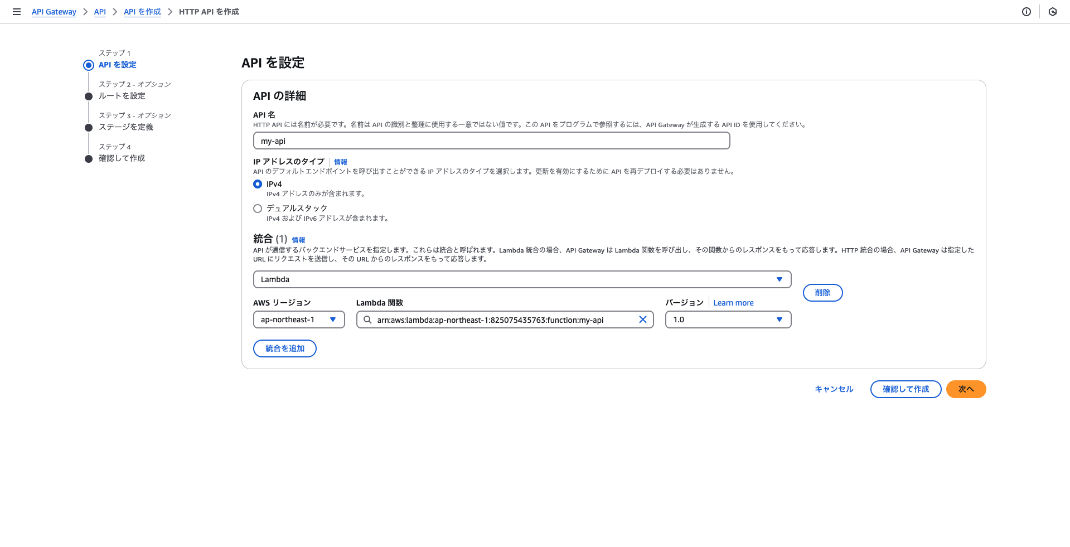
Task: Open the navigation hamburger menu
Action: [x=17, y=11]
